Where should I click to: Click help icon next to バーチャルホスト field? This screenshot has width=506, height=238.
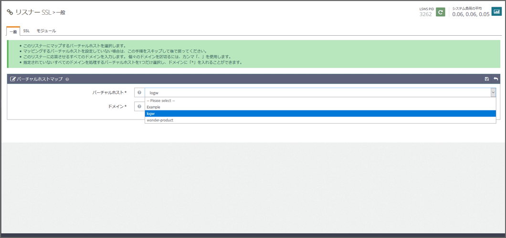(x=139, y=93)
